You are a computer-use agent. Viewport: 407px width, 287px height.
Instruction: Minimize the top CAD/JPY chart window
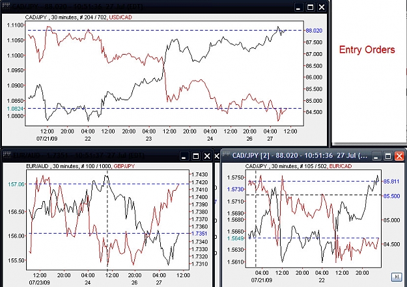tap(299, 7)
